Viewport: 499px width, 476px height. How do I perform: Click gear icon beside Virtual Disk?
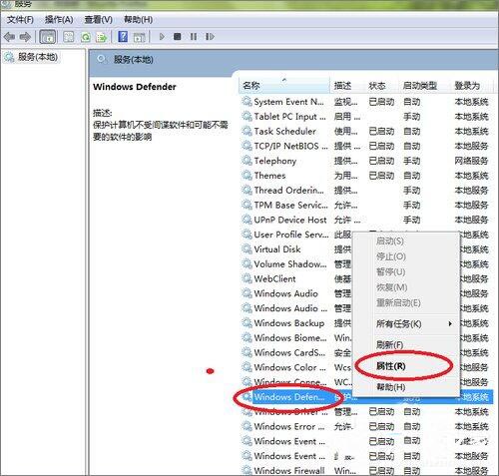click(247, 249)
